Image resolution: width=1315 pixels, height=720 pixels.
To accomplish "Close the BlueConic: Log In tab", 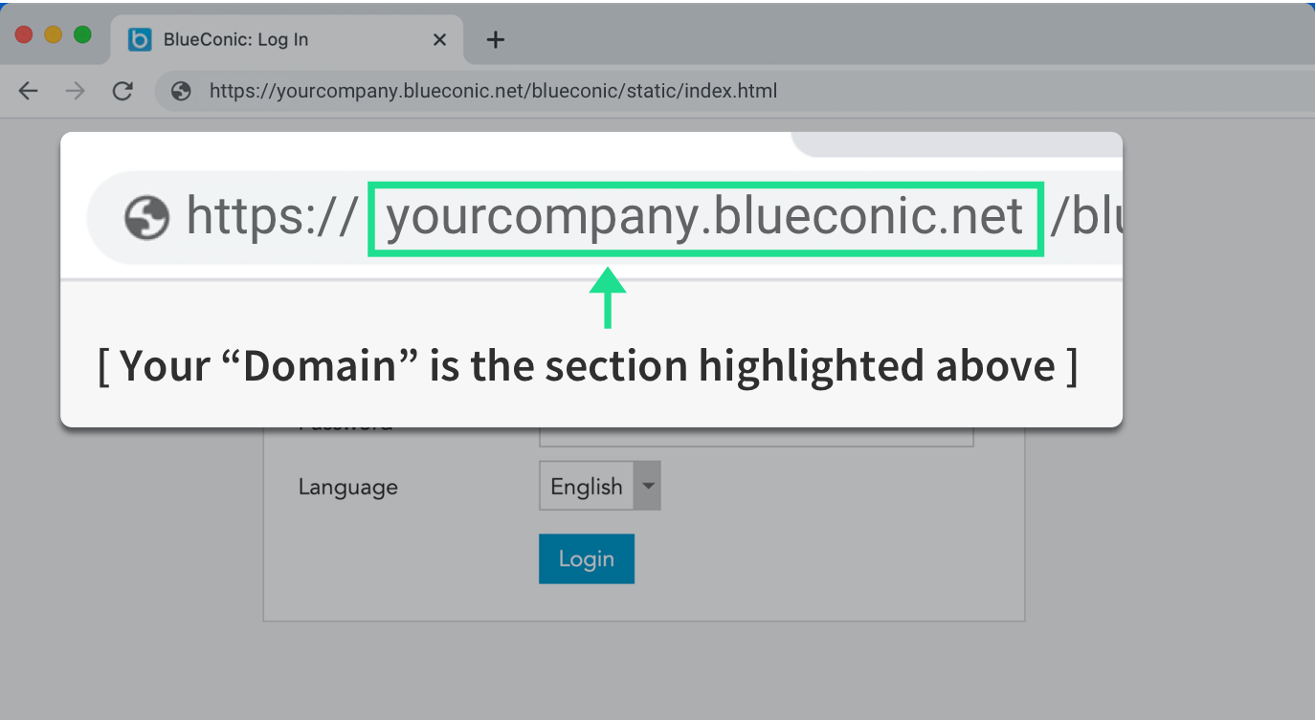I will coord(439,39).
